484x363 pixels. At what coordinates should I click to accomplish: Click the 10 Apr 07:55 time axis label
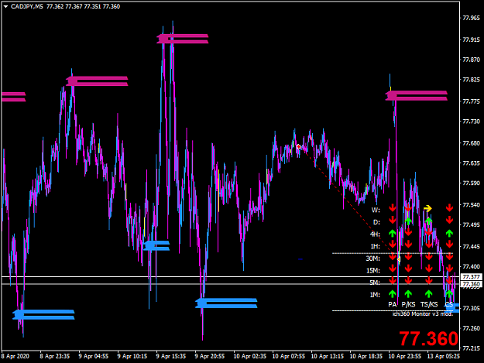coord(288,356)
